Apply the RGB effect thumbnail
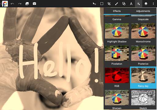Screen dimensions: 157x110 tap(117, 75)
